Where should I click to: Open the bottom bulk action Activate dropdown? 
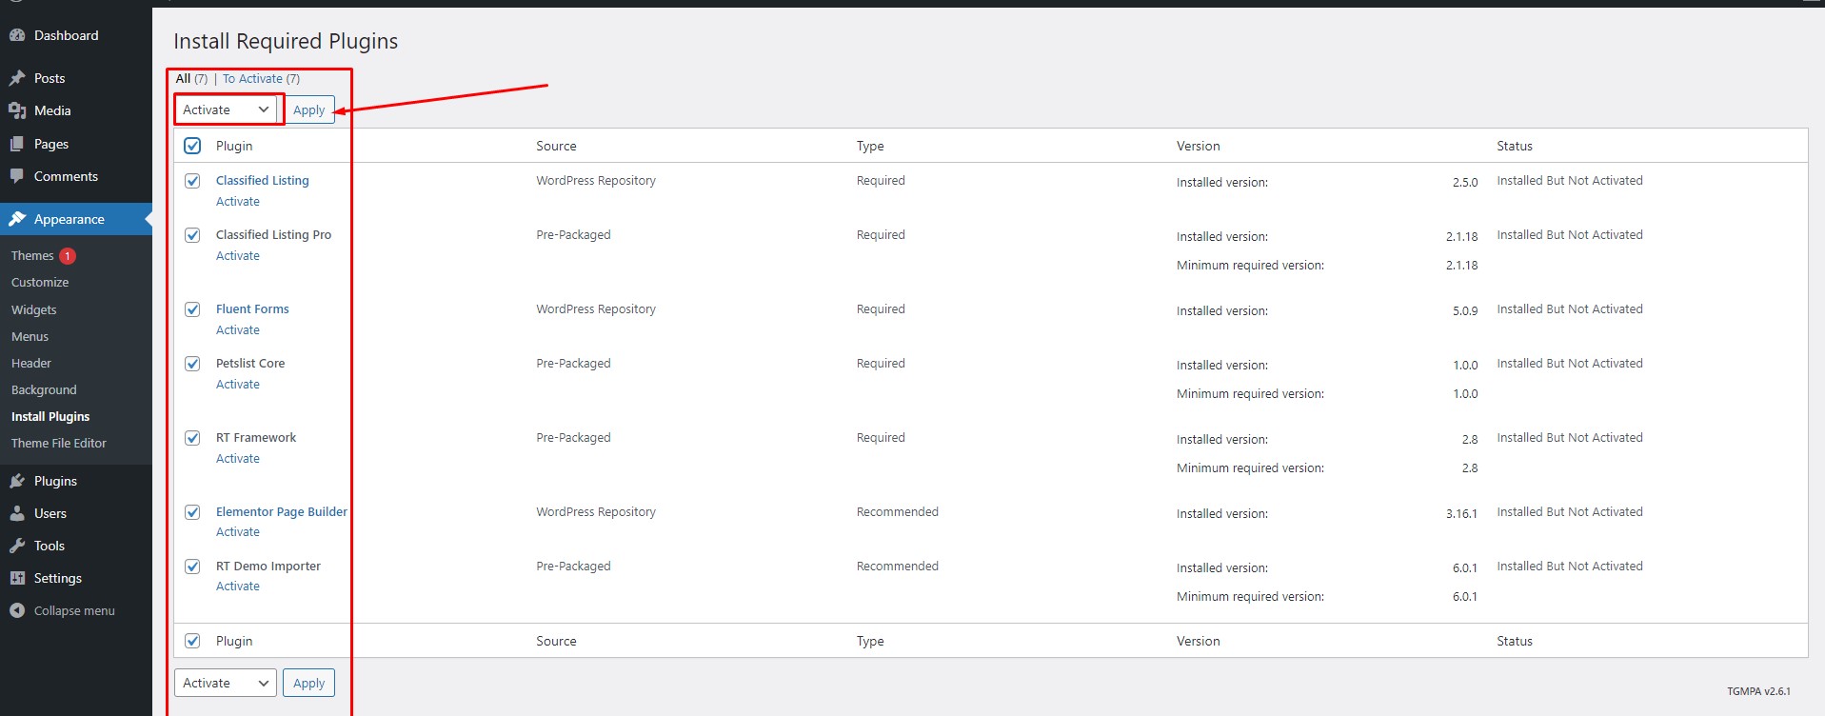point(226,683)
